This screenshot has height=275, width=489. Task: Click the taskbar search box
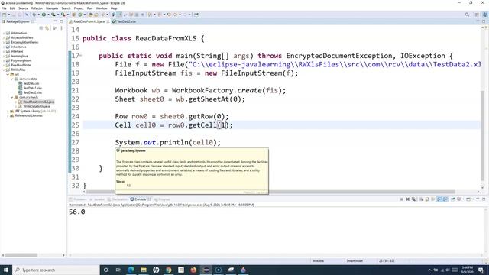[x=56, y=270]
